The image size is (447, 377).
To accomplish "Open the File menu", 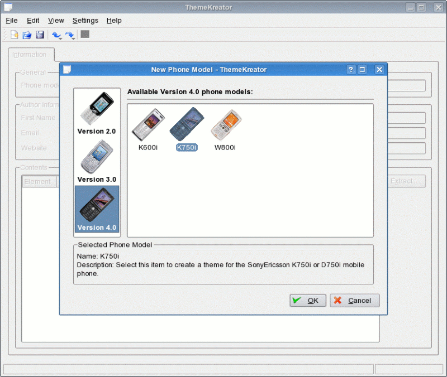I will 12,21.
